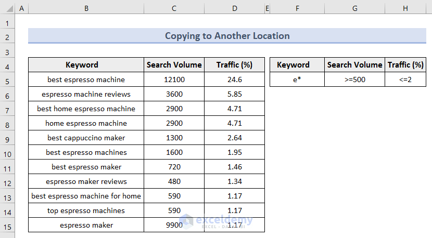Screen dimensions: 432x238
Task: Click the Select All corner triangle
Action: (x=10, y=9)
